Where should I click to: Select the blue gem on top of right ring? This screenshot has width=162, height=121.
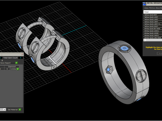click(124, 48)
